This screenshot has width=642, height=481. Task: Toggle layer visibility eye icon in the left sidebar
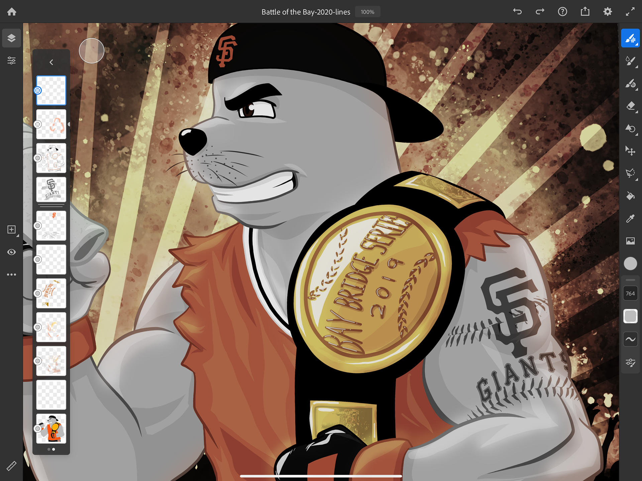pyautogui.click(x=11, y=252)
